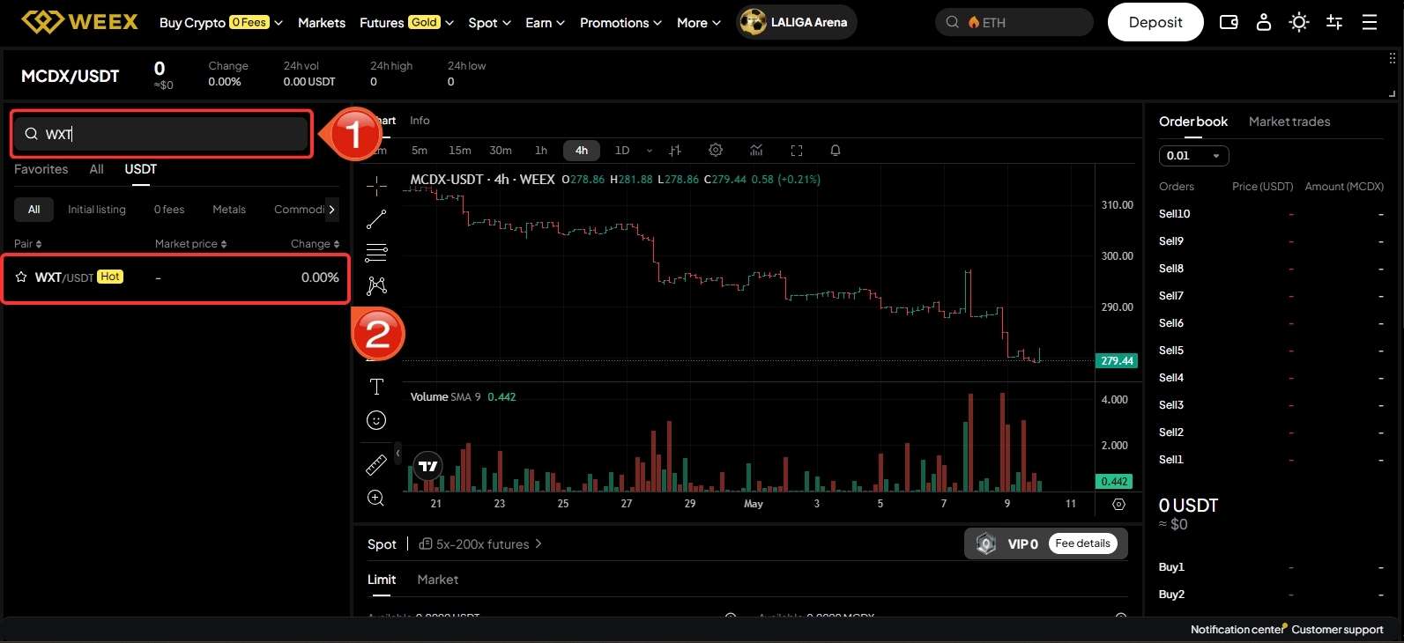Open the candlestick chart type icon
The width and height of the screenshot is (1404, 643).
675,151
